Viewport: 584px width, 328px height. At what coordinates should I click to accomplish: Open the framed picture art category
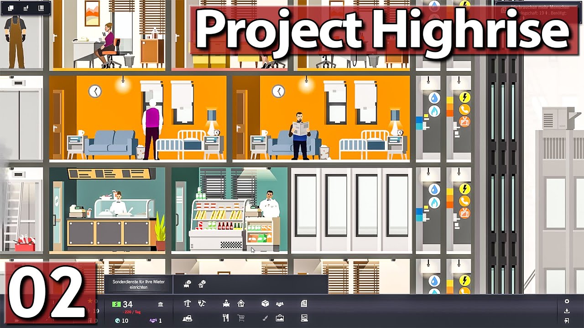[280, 318]
